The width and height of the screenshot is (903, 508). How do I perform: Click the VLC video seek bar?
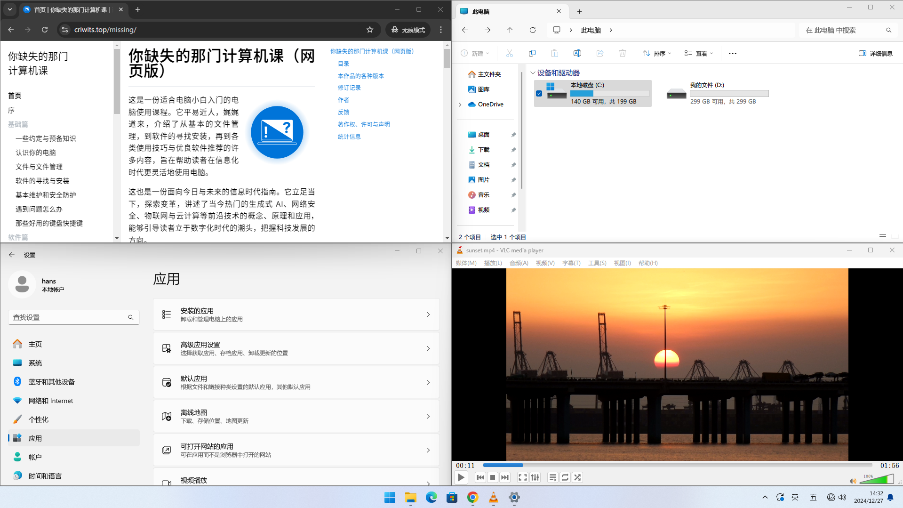click(678, 465)
